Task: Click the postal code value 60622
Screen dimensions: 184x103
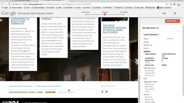Action: click(164, 65)
